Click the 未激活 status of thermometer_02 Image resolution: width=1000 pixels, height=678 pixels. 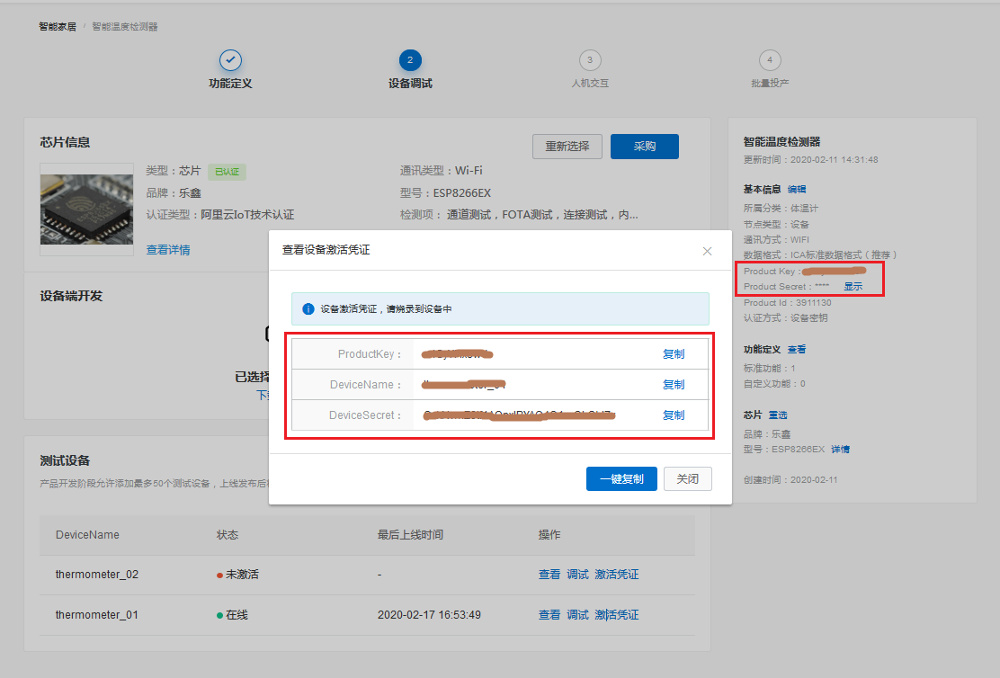(238, 575)
